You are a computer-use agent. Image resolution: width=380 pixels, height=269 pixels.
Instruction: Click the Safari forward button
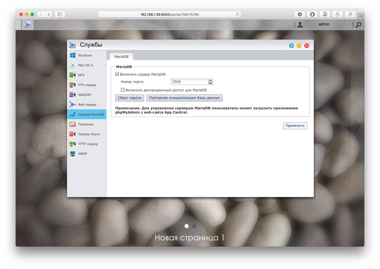[x=49, y=14]
